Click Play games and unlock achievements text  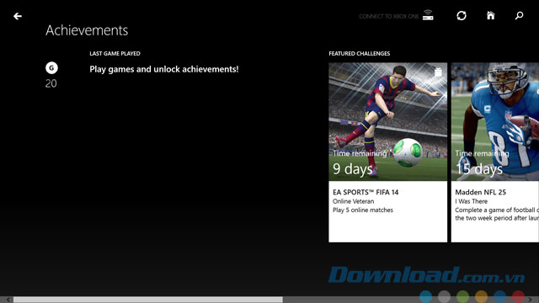pos(164,69)
